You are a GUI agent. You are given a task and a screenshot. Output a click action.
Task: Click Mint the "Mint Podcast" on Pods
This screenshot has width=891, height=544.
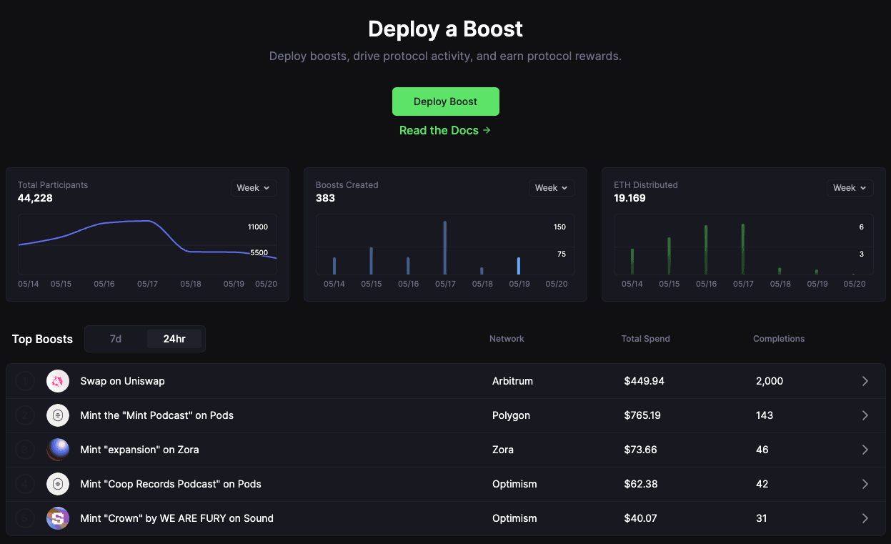pos(157,415)
